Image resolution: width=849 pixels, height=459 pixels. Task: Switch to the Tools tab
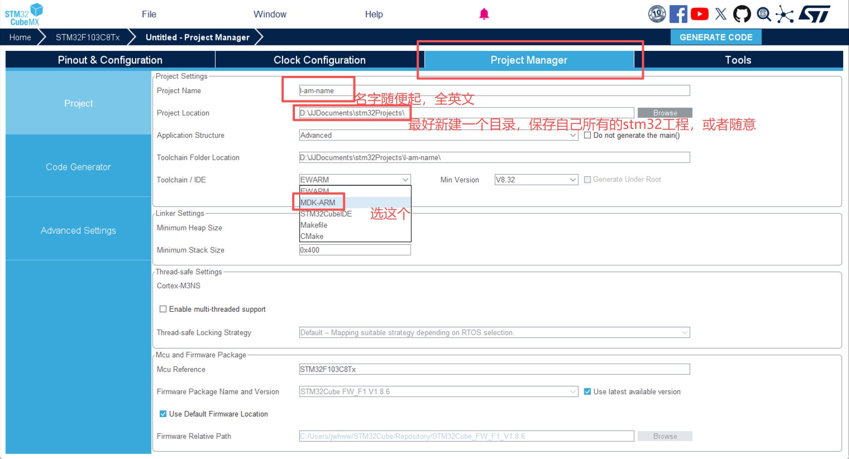click(x=738, y=60)
